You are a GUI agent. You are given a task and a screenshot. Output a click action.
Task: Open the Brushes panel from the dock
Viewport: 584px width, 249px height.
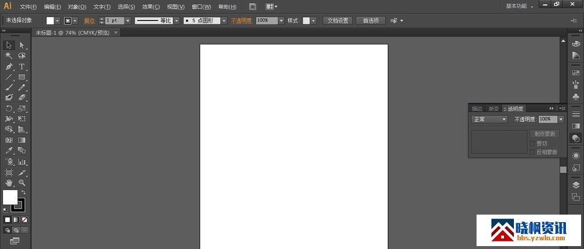click(x=576, y=84)
